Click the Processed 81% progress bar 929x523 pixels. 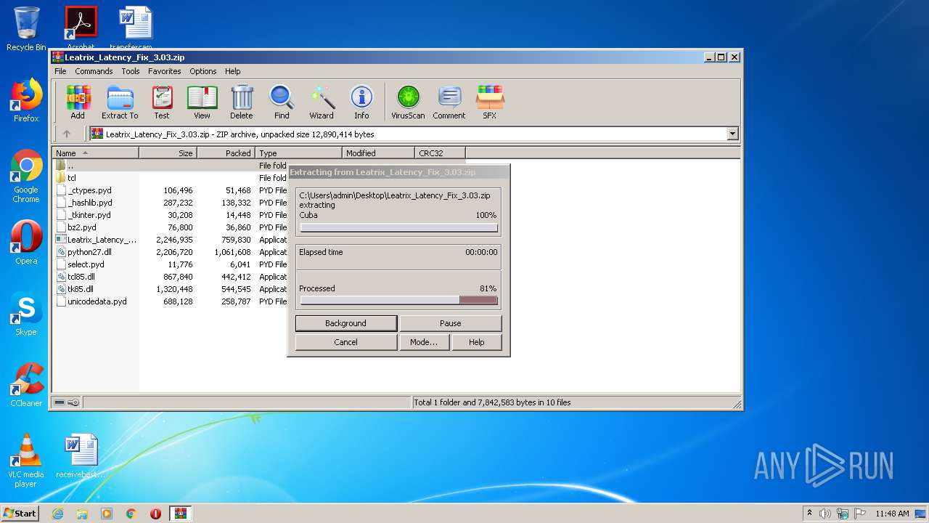(398, 300)
